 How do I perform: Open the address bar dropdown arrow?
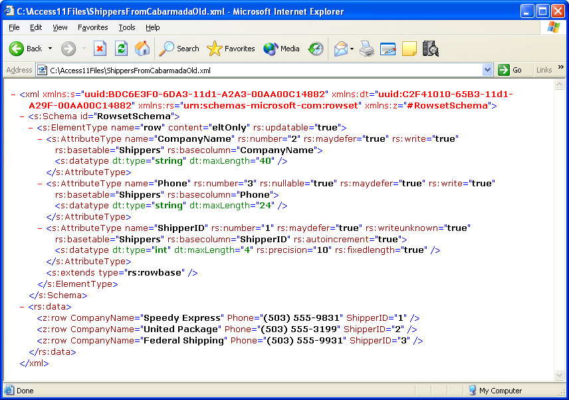pyautogui.click(x=487, y=70)
